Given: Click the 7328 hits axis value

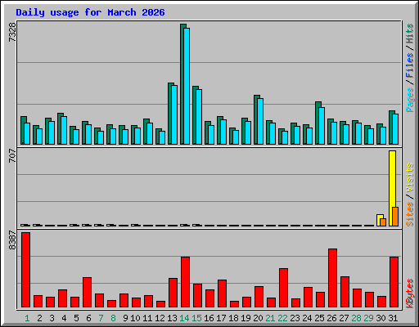Looking at the screenshot, I should coord(12,32).
